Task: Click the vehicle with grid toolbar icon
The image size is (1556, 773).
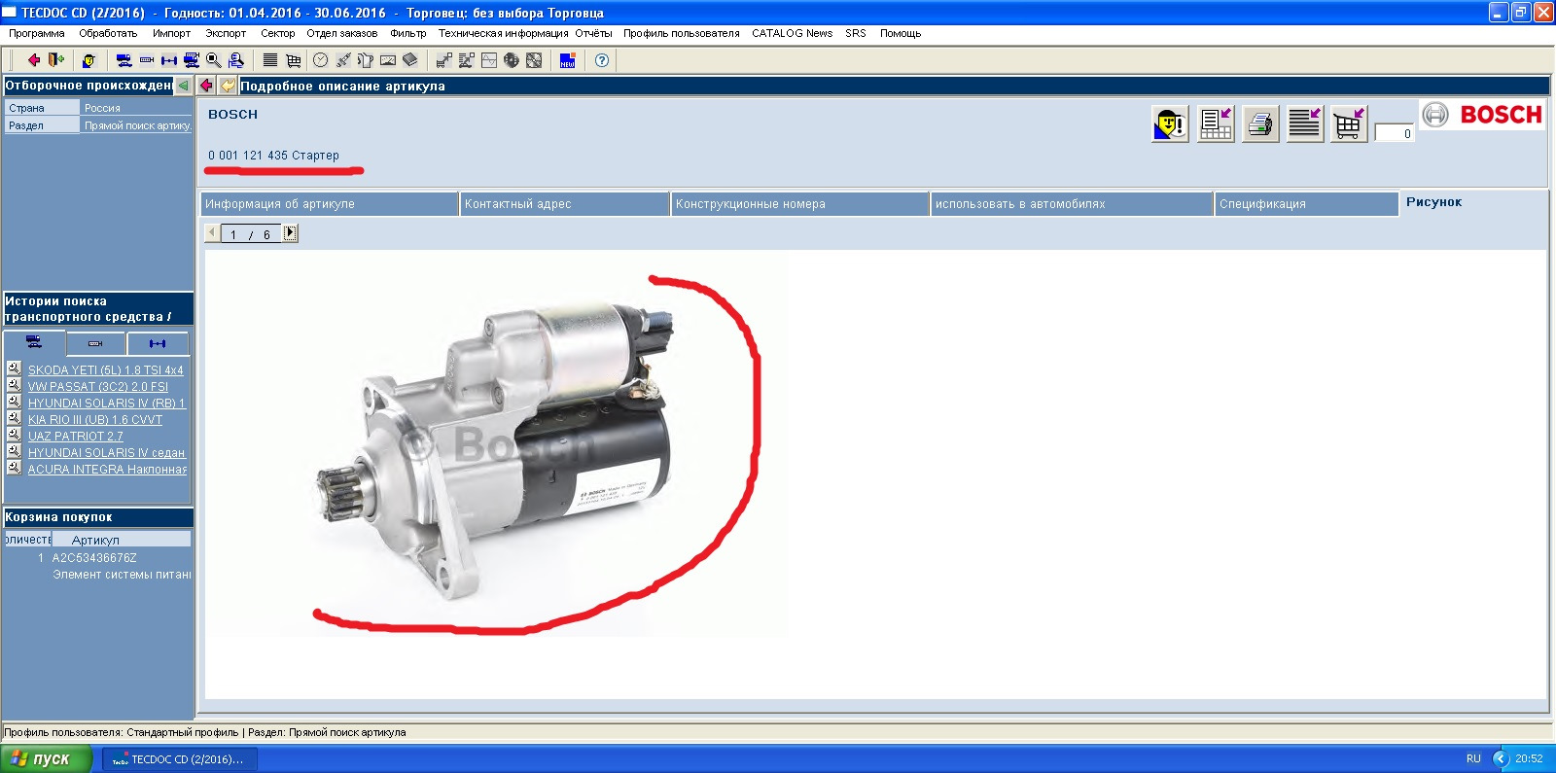Action: tap(192, 60)
